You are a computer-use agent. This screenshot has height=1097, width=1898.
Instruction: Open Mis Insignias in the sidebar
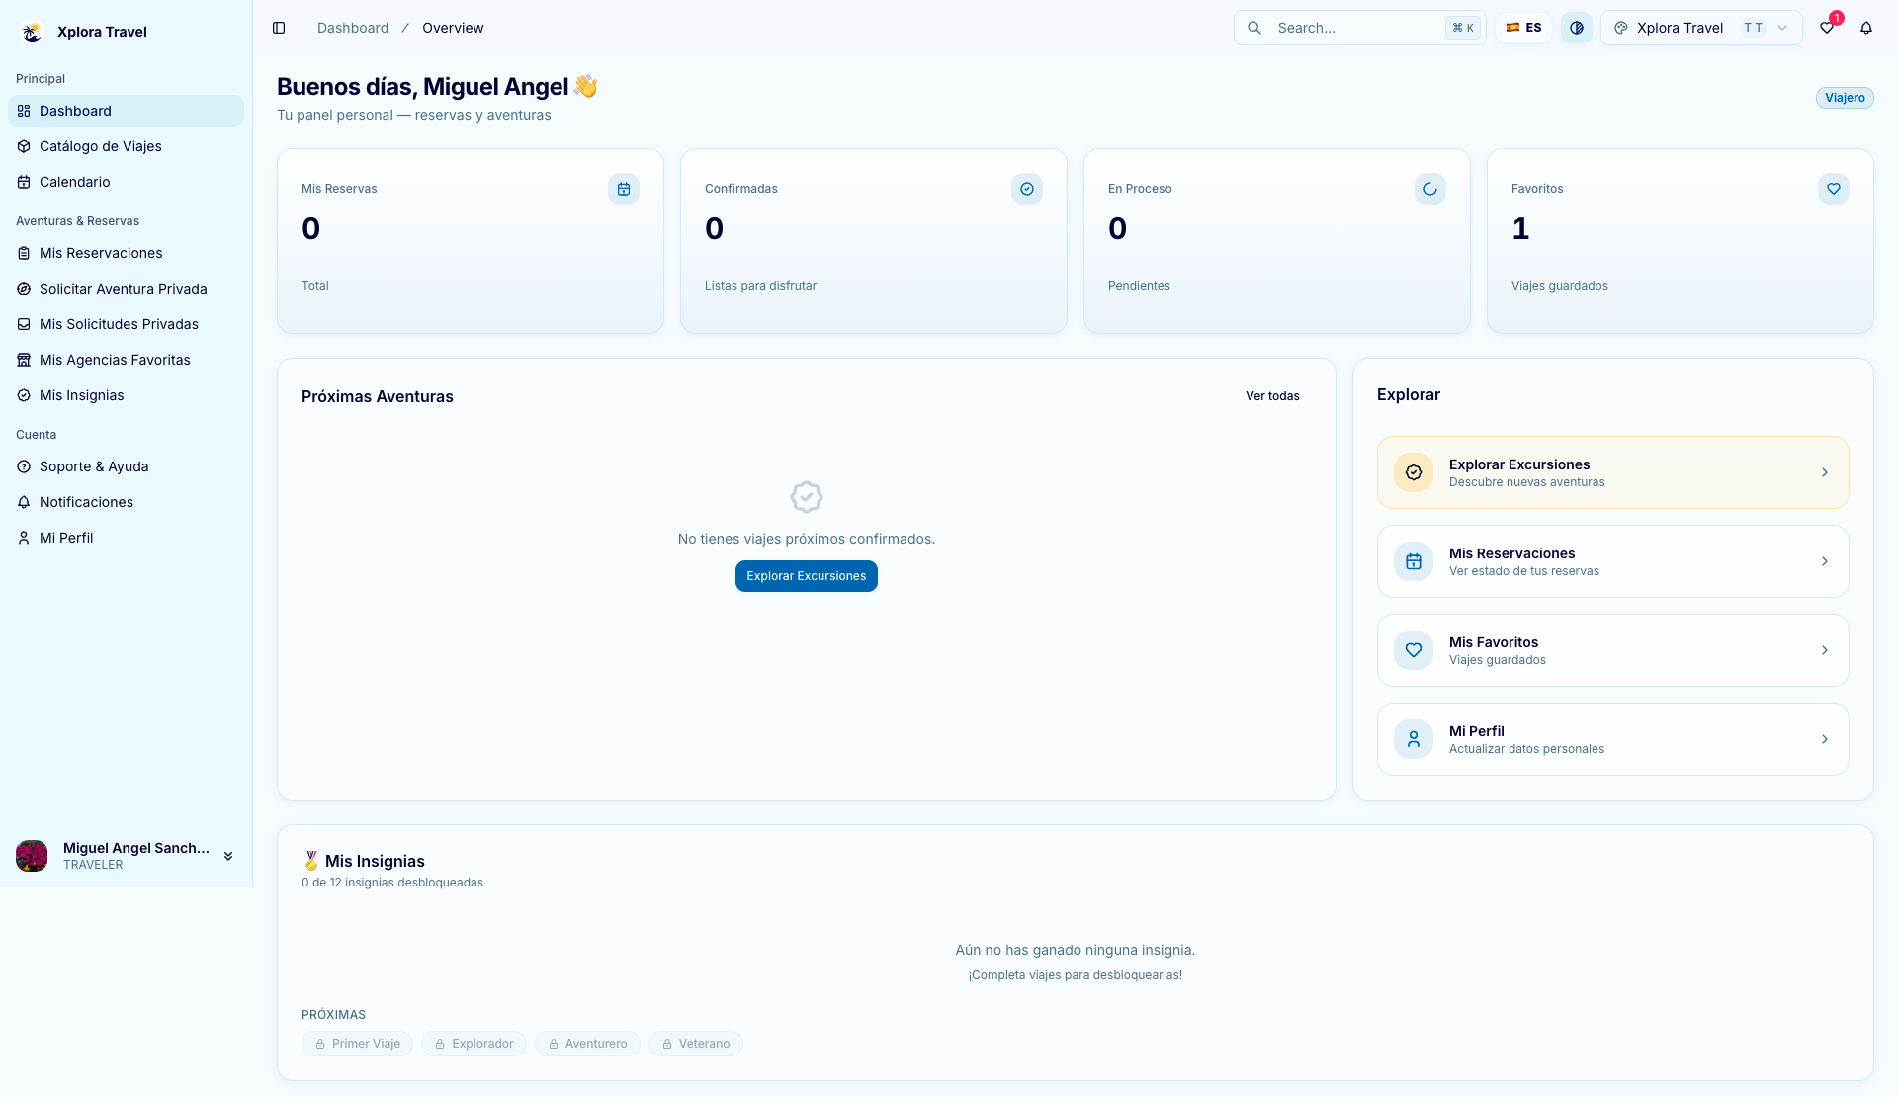click(126, 395)
